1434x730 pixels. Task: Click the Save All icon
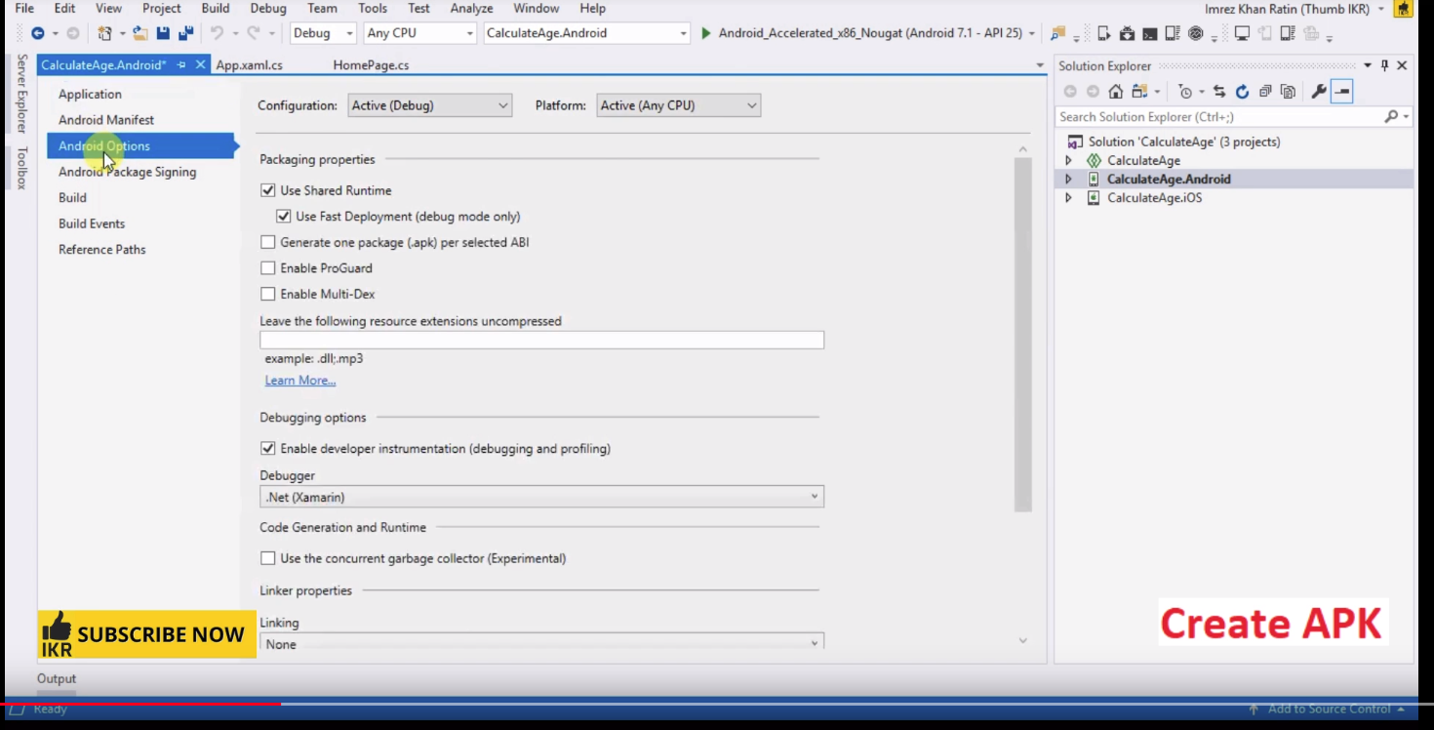(185, 33)
